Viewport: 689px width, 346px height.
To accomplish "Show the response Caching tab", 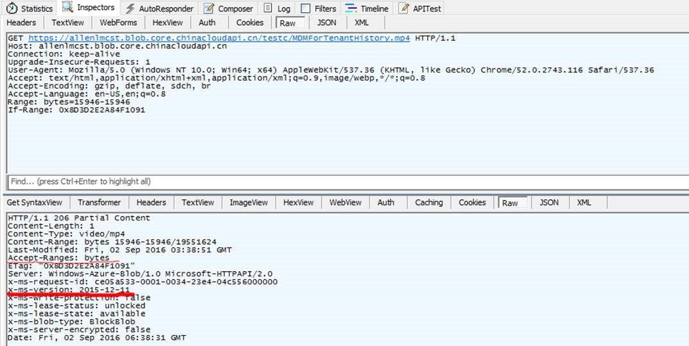I will pos(428,202).
